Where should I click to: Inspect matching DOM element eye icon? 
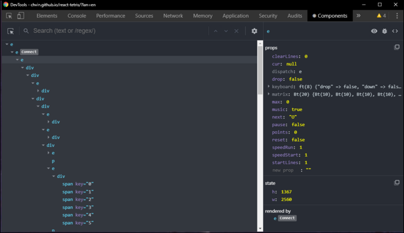pyautogui.click(x=374, y=31)
